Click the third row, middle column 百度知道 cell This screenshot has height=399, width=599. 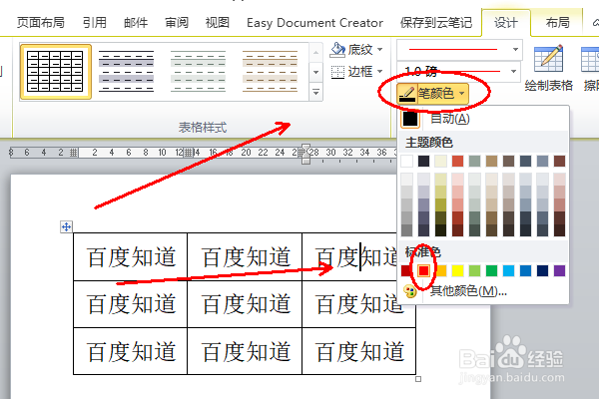coord(245,351)
